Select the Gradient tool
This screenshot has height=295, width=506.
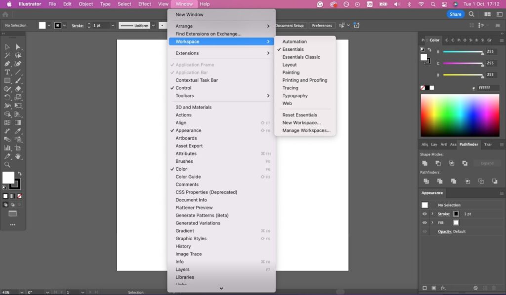[18, 122]
